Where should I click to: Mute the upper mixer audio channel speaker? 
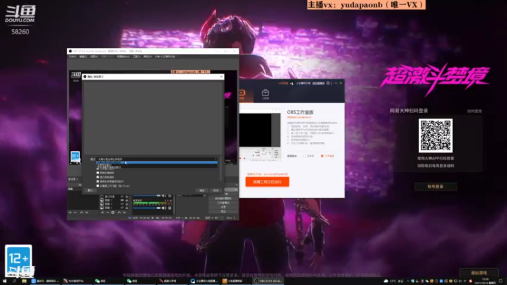point(164,196)
